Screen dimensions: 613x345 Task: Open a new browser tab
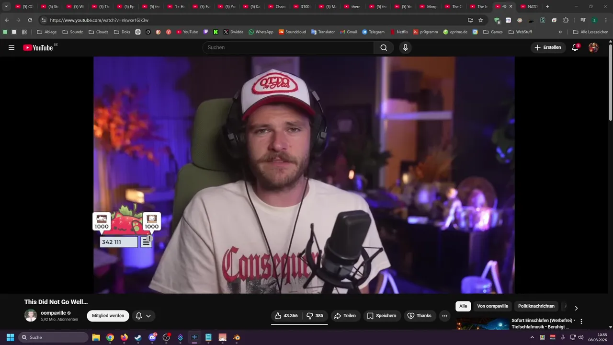tap(547, 7)
